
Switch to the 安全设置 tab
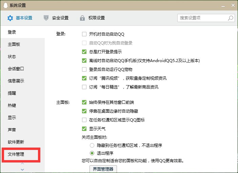click(56, 18)
